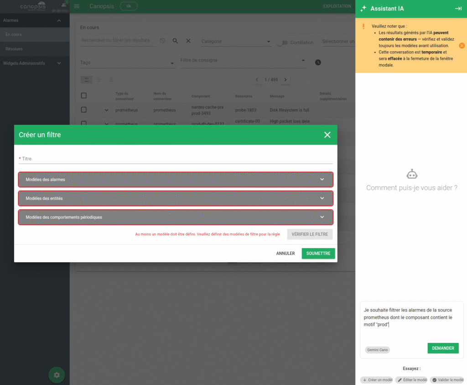Screen dimensions: 467x385
Task: Click the dark clock icon near filter
Action: pyautogui.click(x=318, y=62)
